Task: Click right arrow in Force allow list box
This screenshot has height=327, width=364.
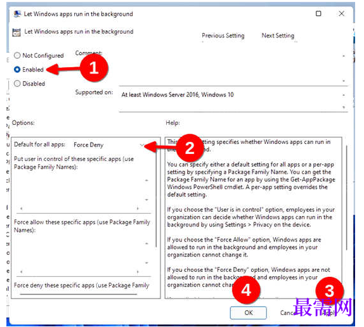Action: (138, 272)
